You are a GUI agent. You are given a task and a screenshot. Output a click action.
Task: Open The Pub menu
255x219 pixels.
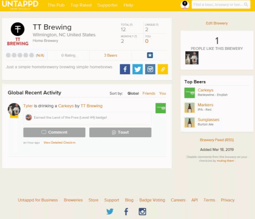[x=56, y=5]
